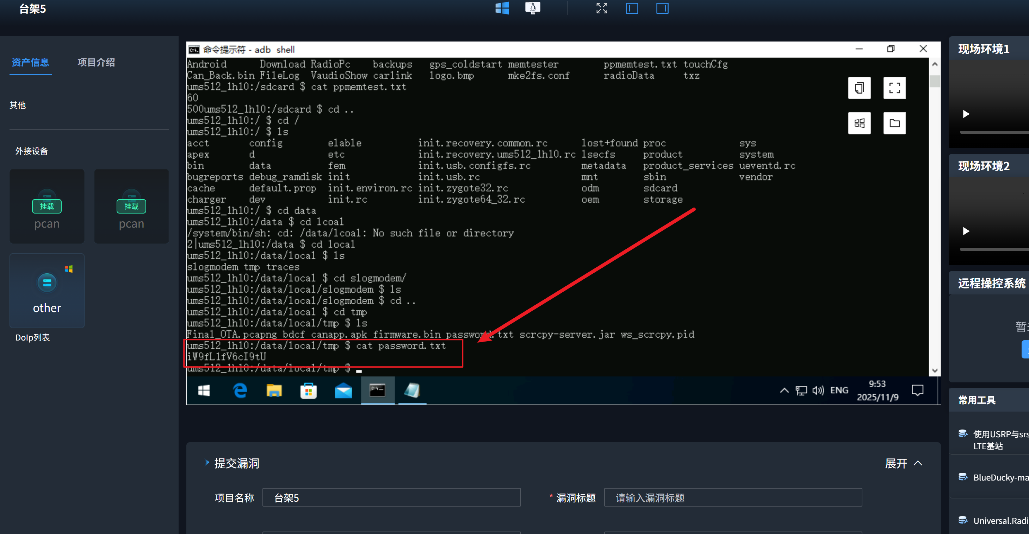1029x534 pixels.
Task: Toggle the right sidebar panel layout icon
Action: (x=662, y=8)
